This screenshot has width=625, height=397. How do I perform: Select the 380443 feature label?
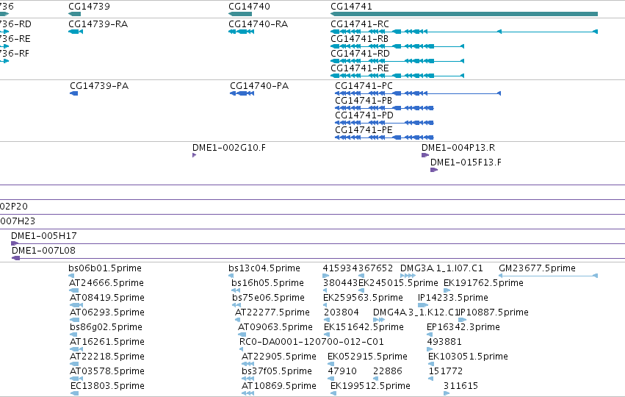click(x=340, y=283)
